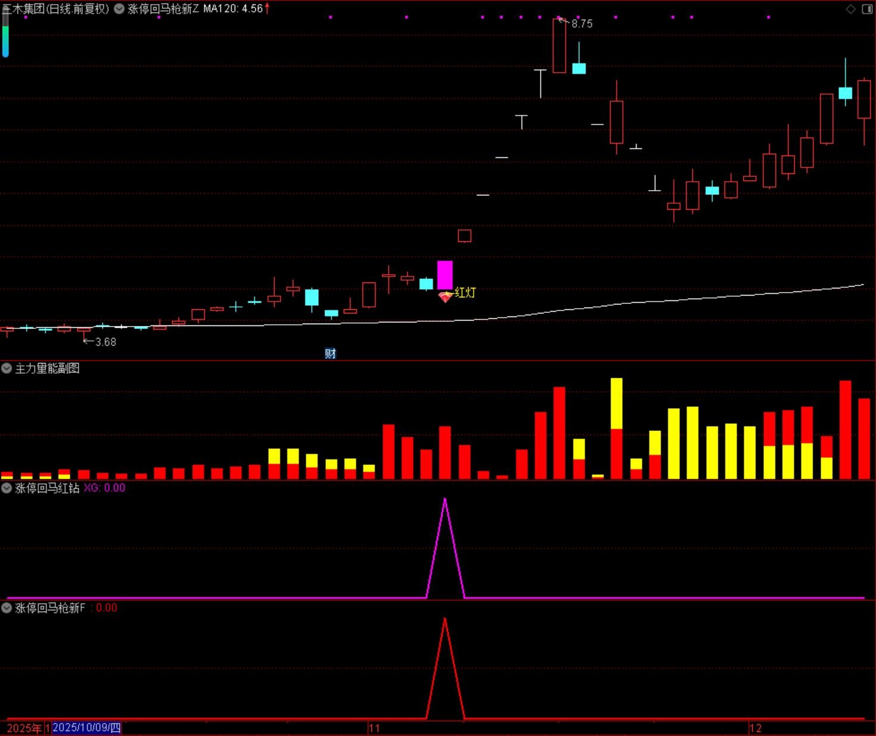This screenshot has width=876, height=736.
Task: Click the month 11 marker on time axis
Action: (374, 728)
